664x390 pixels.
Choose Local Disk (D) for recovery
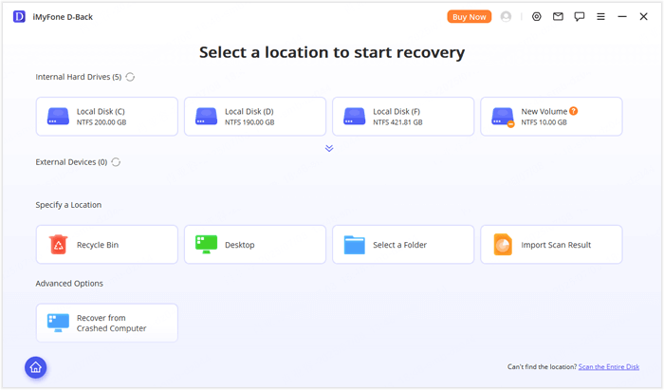click(x=254, y=117)
